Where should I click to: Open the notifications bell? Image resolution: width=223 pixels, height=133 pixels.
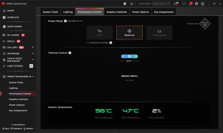190,3
